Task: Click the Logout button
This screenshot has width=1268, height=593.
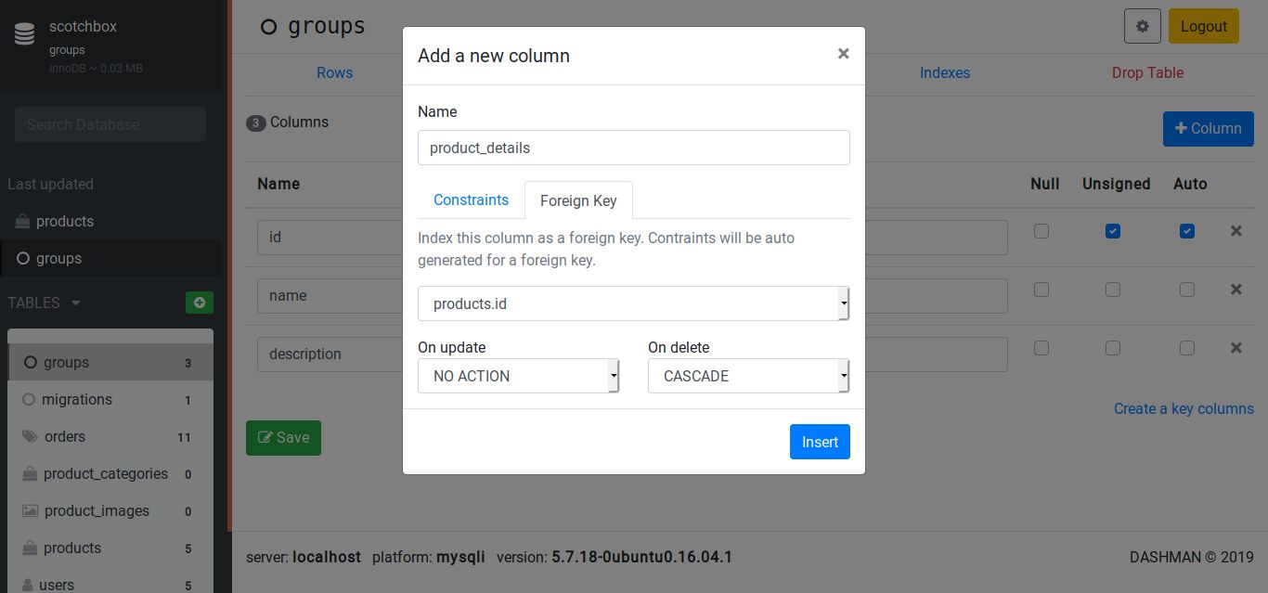Action: point(1203,26)
